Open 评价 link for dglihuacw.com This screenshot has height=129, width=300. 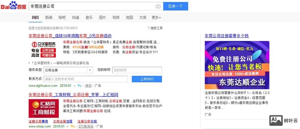[88, 86]
